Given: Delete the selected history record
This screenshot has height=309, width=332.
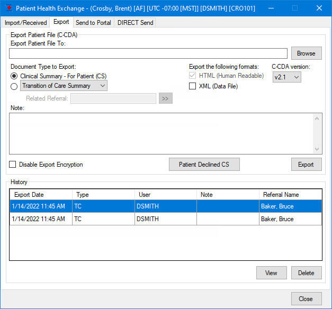Looking at the screenshot, I should [306, 273].
